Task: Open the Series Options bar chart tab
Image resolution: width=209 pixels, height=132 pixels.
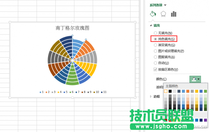Action: pyautogui.click(x=173, y=14)
